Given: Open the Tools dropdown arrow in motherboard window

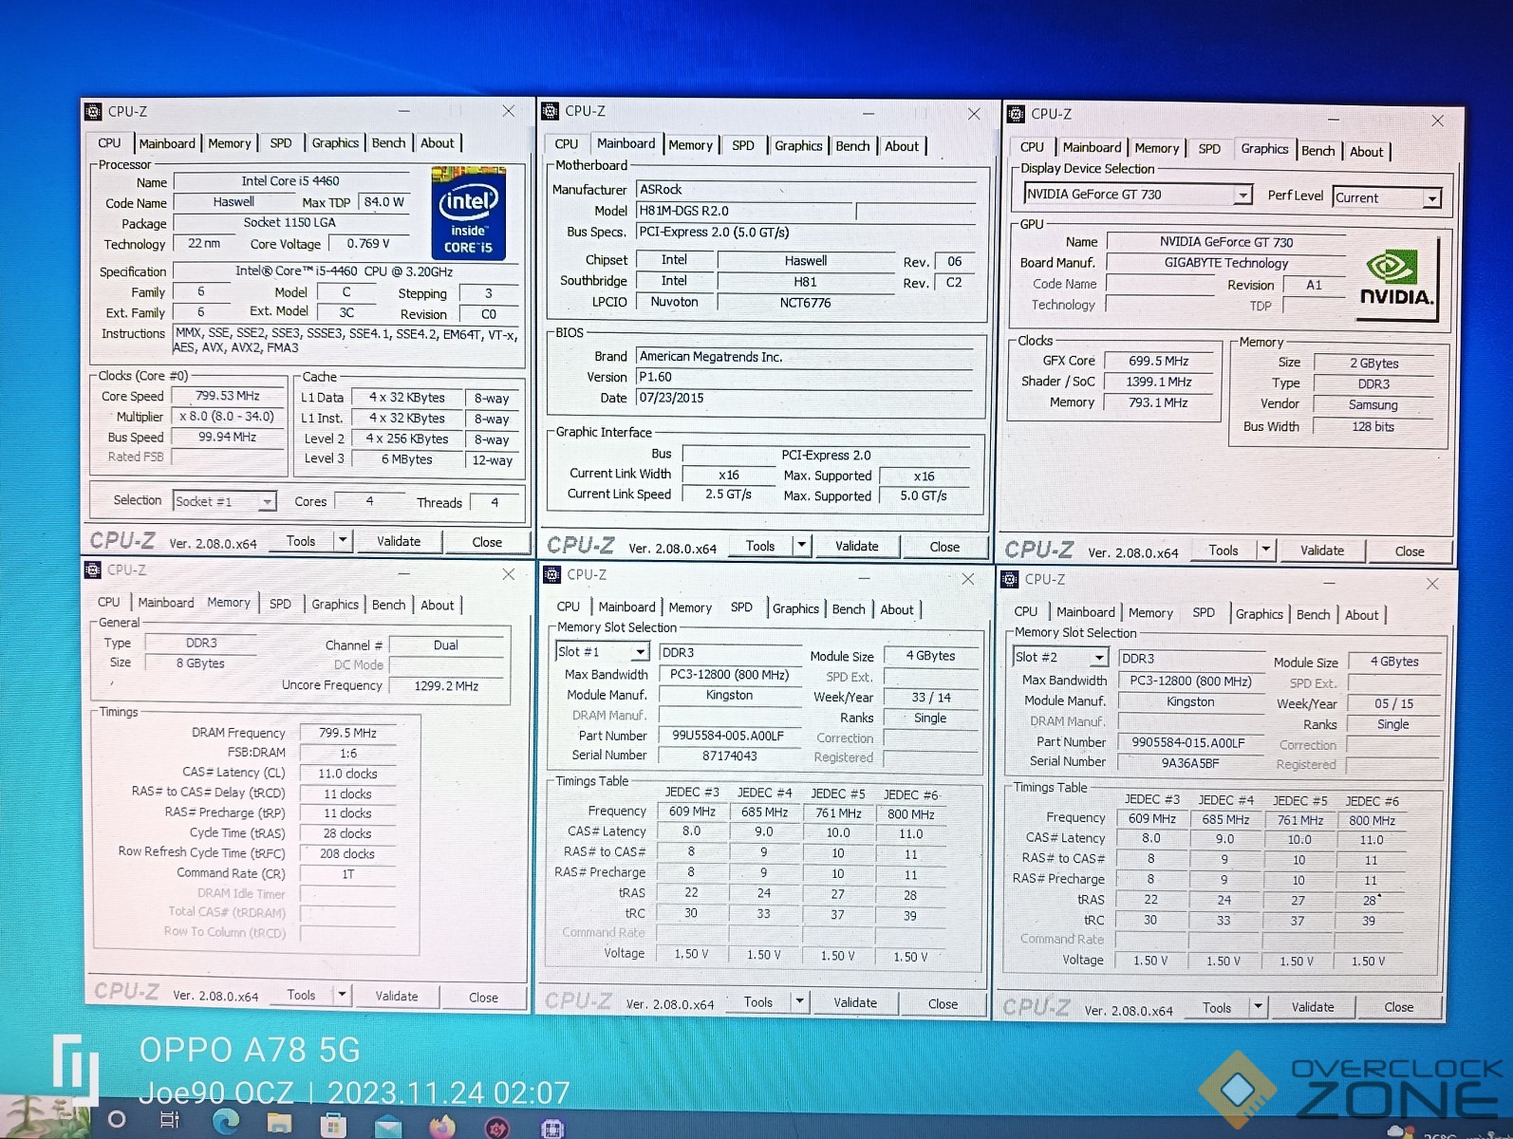Looking at the screenshot, I should [x=801, y=546].
